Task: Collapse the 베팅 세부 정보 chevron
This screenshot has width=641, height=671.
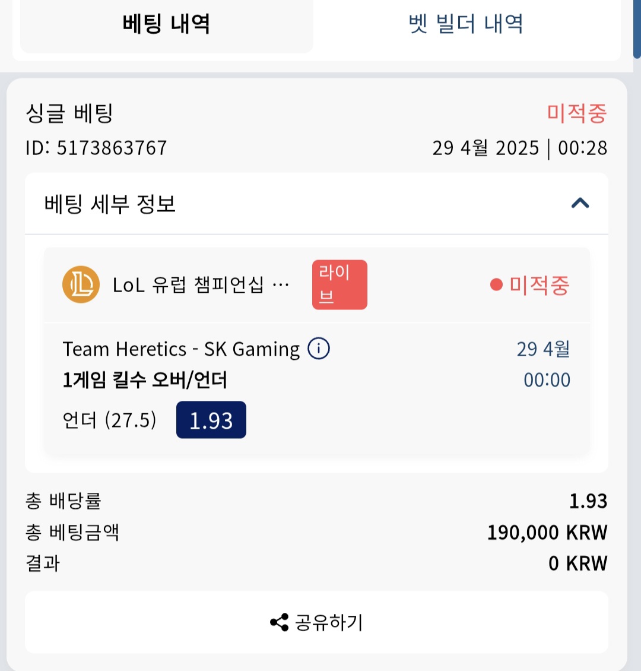Action: pyautogui.click(x=580, y=203)
